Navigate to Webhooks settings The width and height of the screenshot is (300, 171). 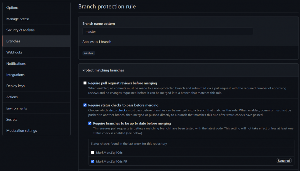pos(14,52)
